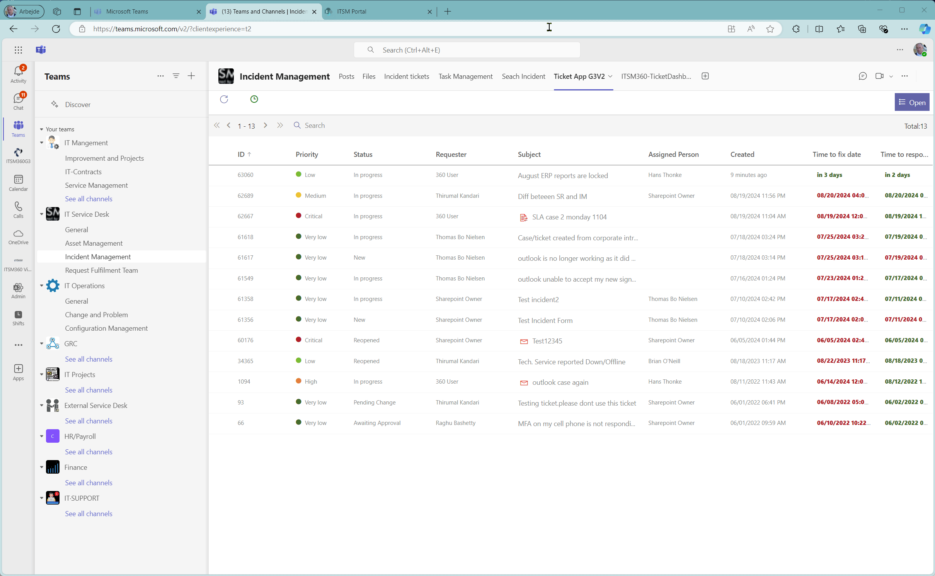Select the Admin panel icon in left sidebar
This screenshot has height=576, width=935.
(x=18, y=288)
